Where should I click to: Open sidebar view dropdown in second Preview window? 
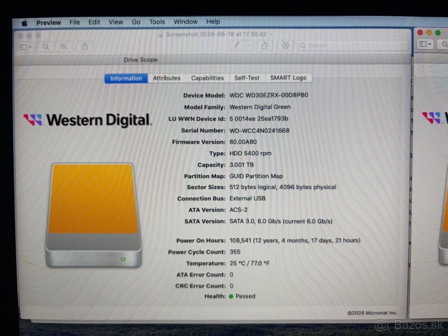(x=425, y=44)
